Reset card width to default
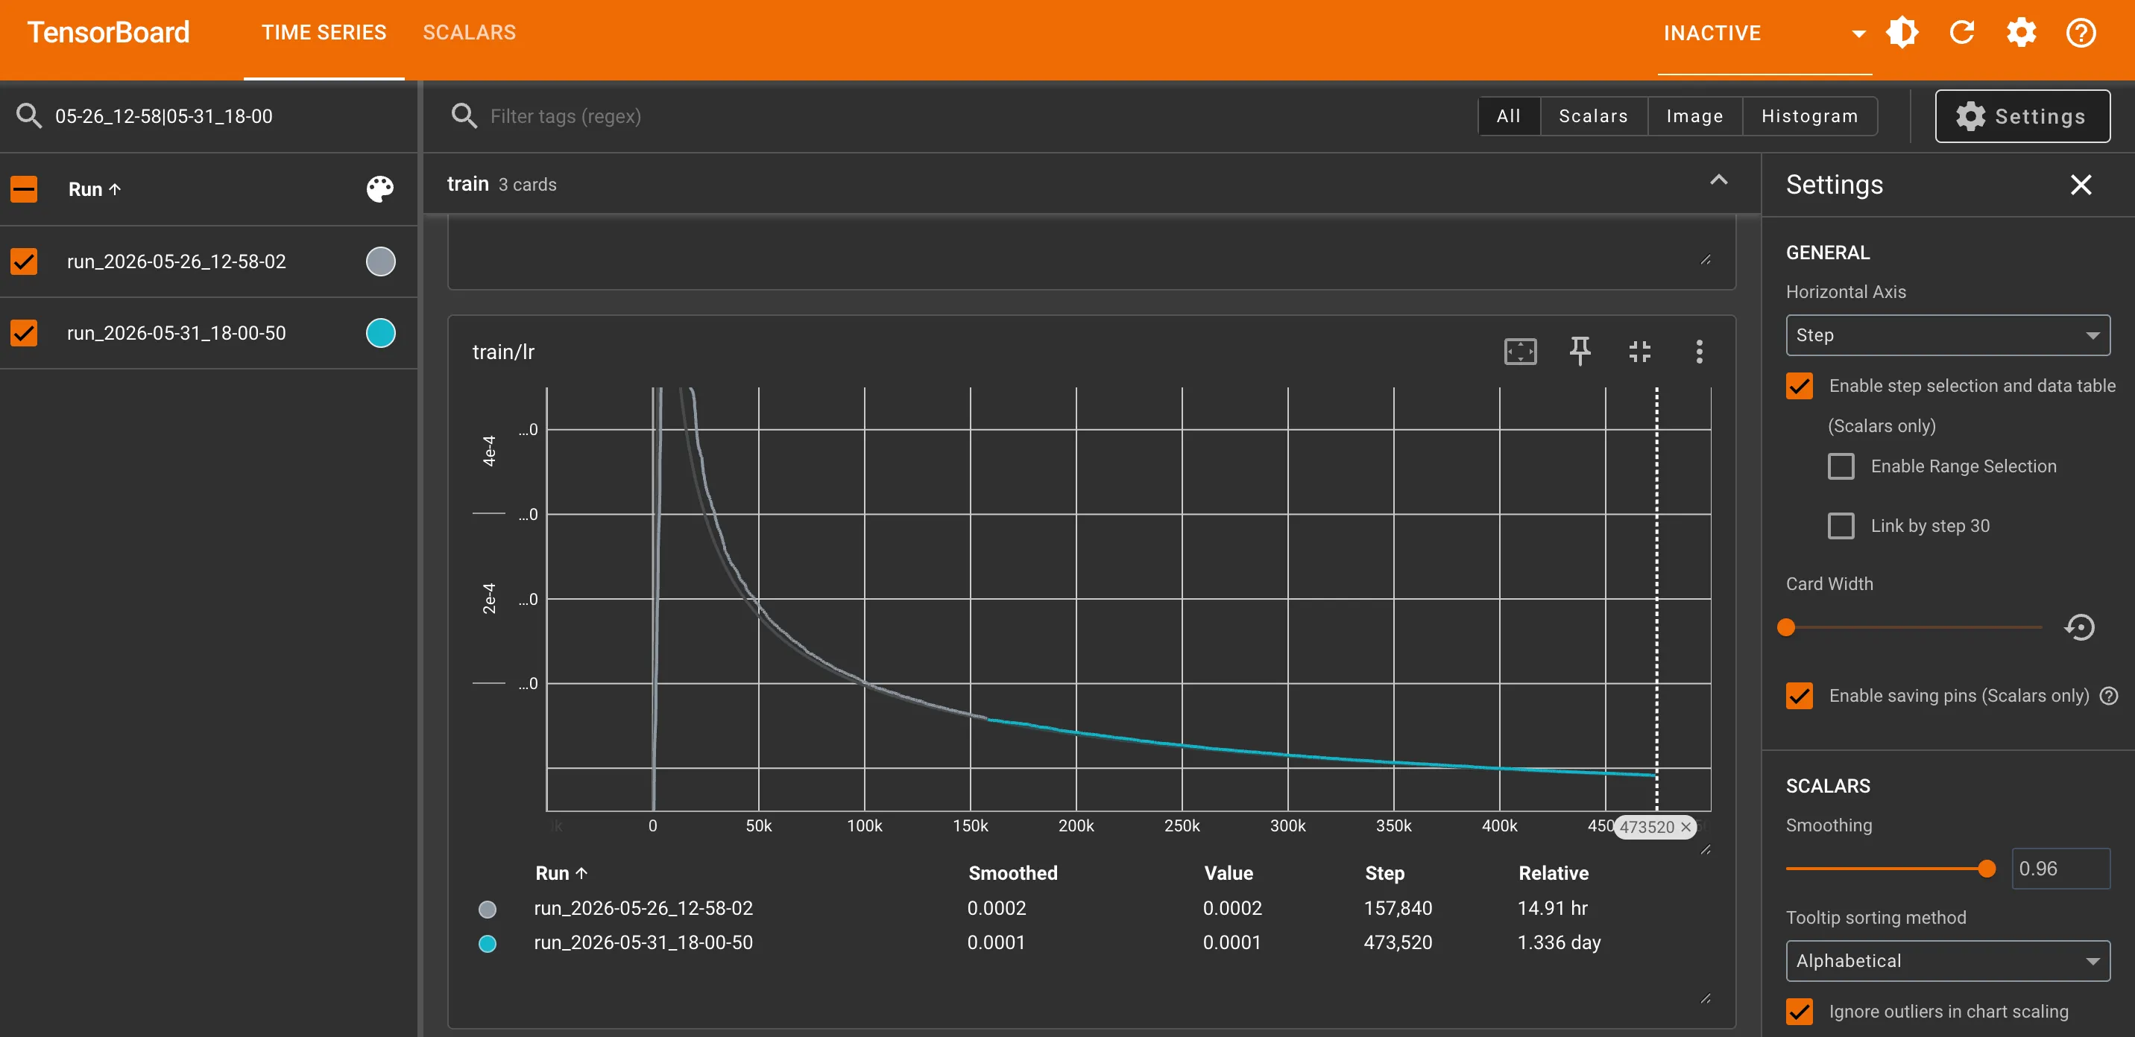 coord(2080,627)
